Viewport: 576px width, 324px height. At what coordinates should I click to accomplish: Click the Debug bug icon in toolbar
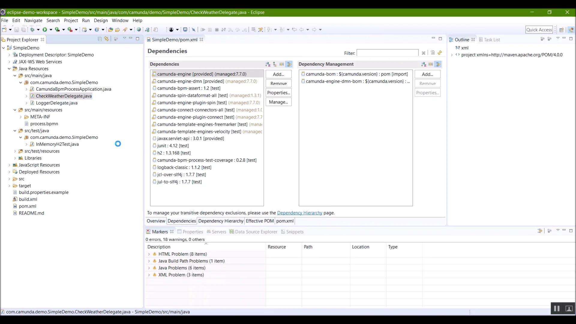point(32,29)
